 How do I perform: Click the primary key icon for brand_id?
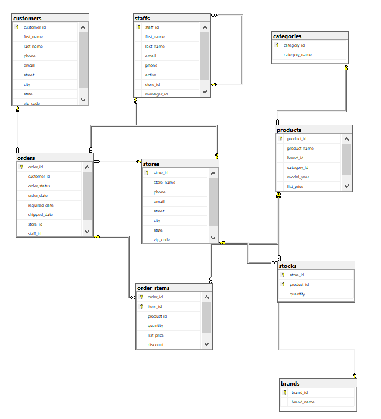[x=285, y=393]
